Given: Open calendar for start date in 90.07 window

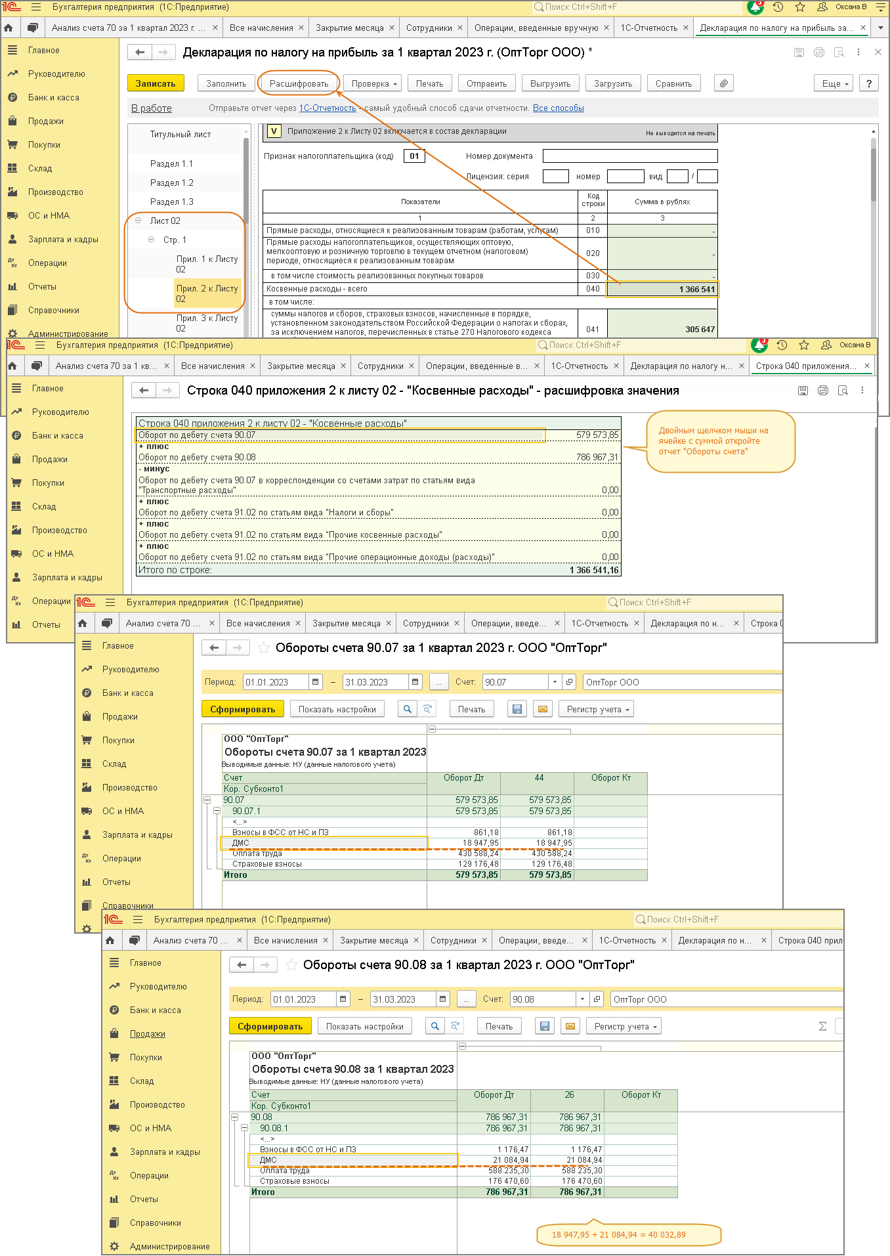Looking at the screenshot, I should pos(316,682).
